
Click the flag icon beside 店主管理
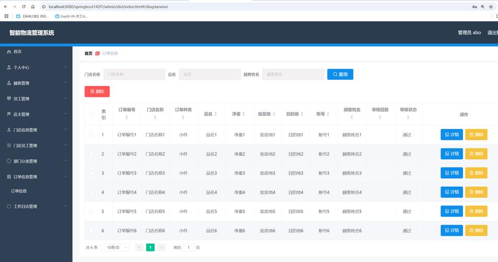tap(9, 114)
